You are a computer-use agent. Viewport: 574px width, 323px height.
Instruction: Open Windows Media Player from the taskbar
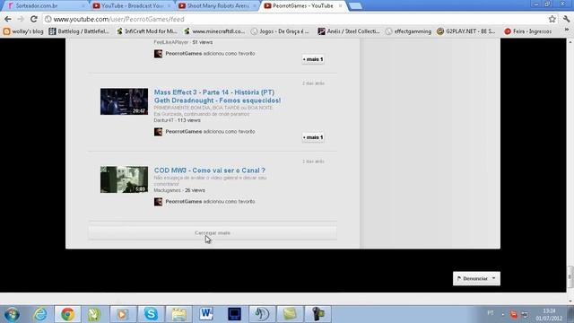123,314
